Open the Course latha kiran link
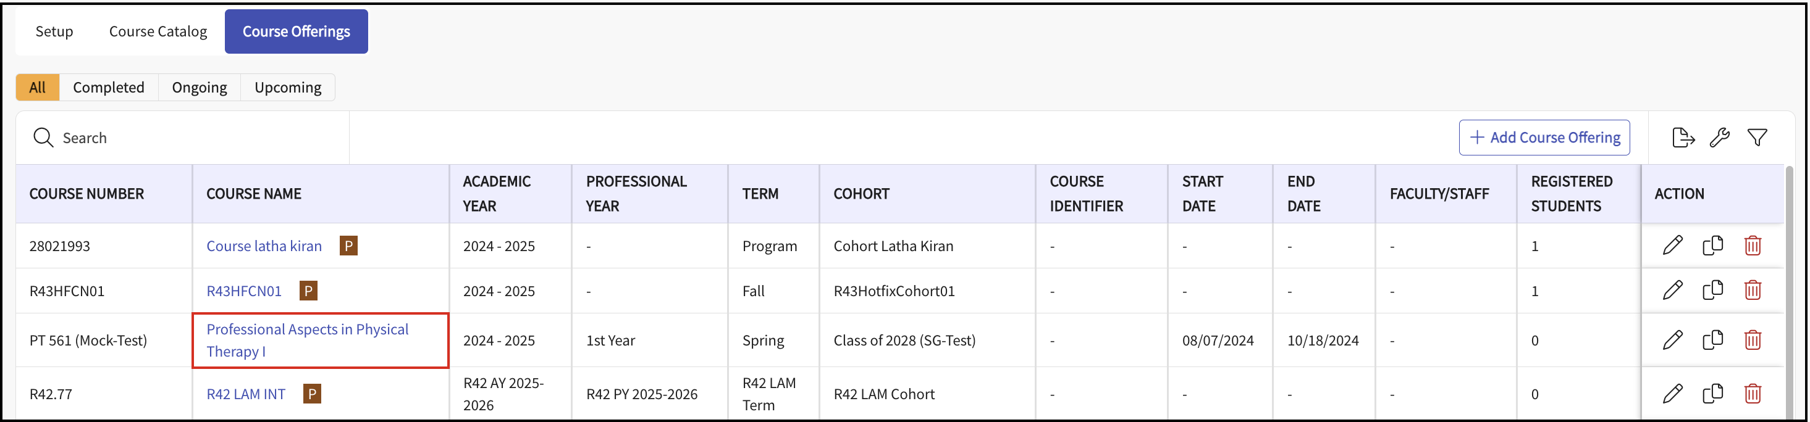The height and width of the screenshot is (422, 1810). [x=264, y=246]
